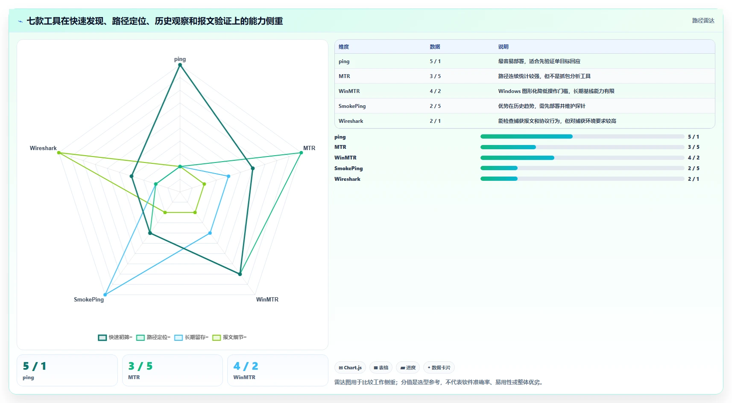732x403 pixels.
Task: Click the SmokePing axis label on radar
Action: [89, 299]
